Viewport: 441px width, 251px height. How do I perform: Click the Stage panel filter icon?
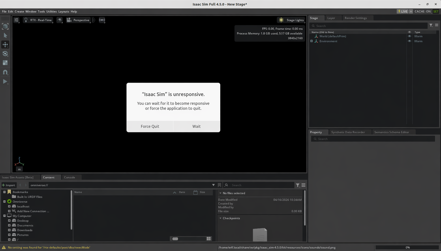[x=431, y=25]
